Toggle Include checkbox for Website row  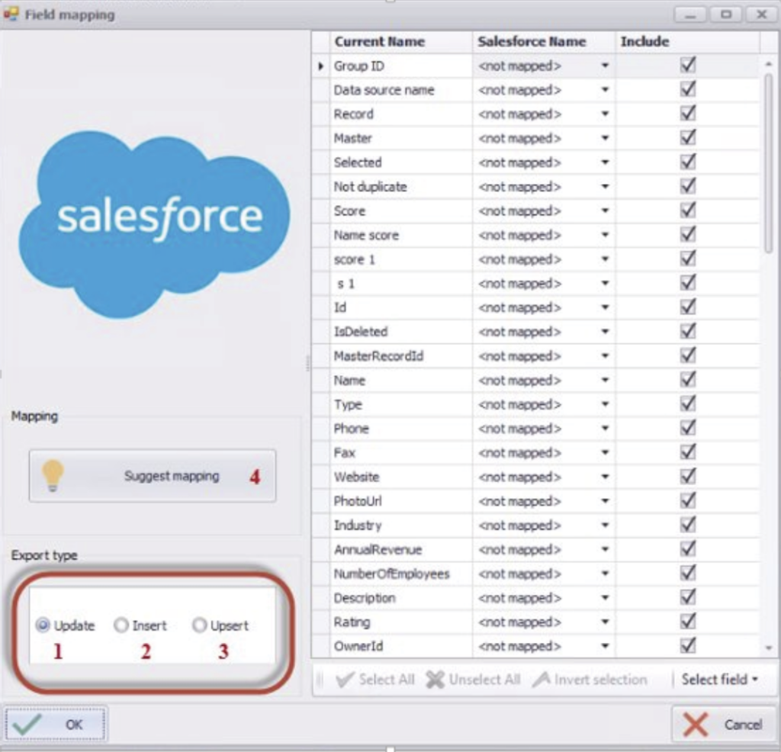(688, 476)
